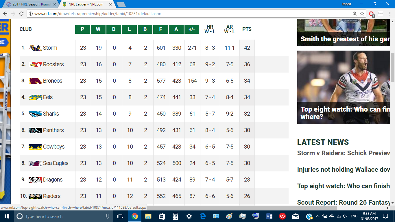This screenshot has width=395, height=222.
Task: Click the B column header
Action: pyautogui.click(x=145, y=29)
